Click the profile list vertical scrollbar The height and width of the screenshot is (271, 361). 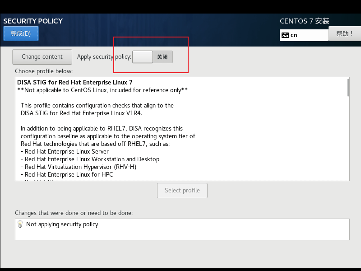click(348, 87)
